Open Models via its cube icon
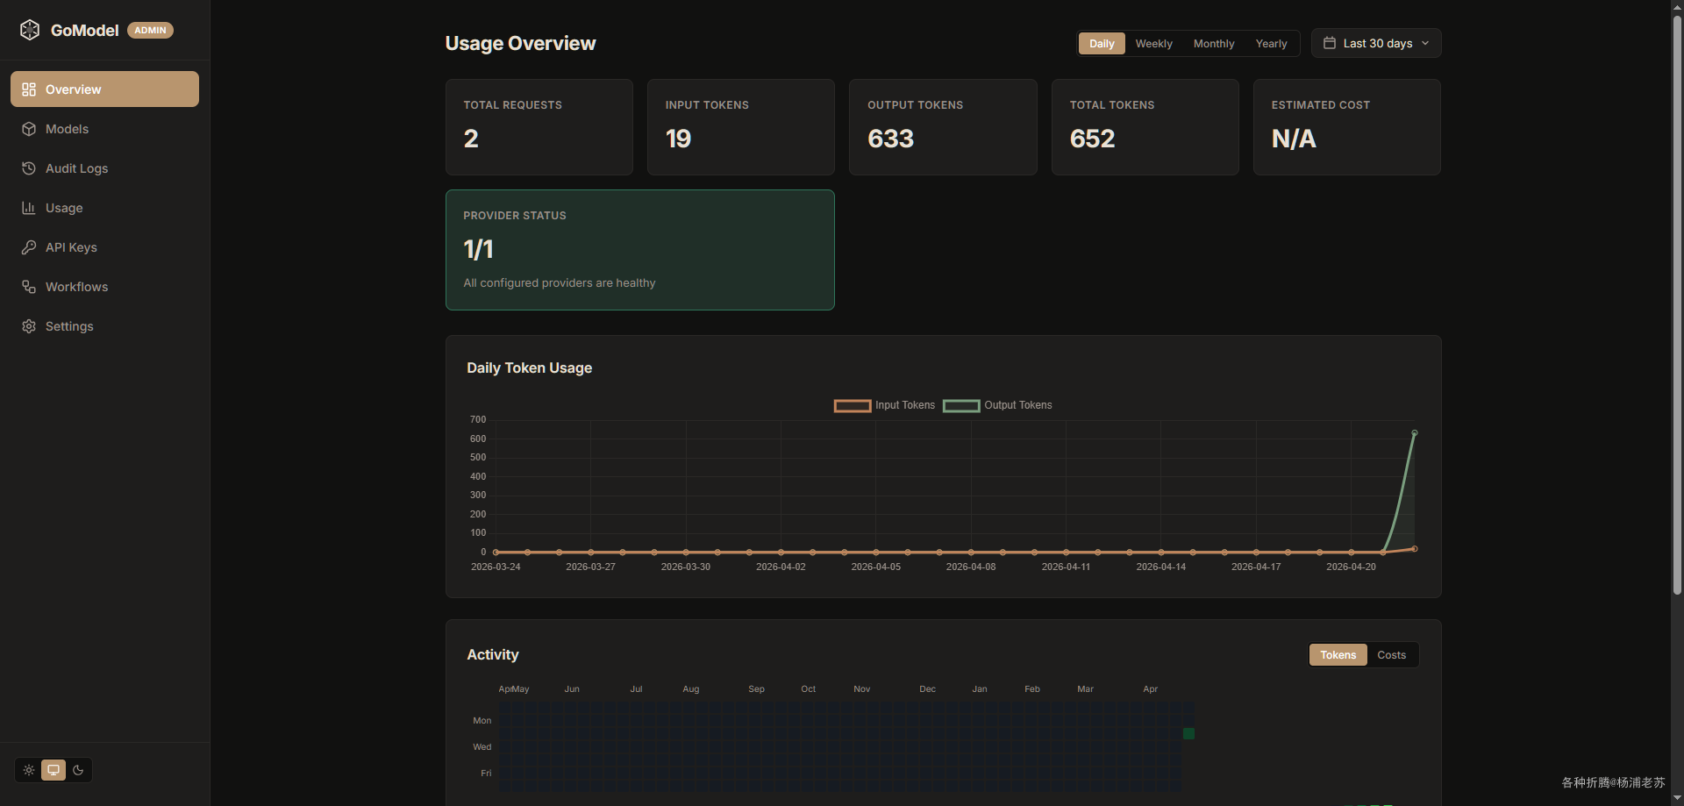The width and height of the screenshot is (1684, 806). pyautogui.click(x=29, y=129)
